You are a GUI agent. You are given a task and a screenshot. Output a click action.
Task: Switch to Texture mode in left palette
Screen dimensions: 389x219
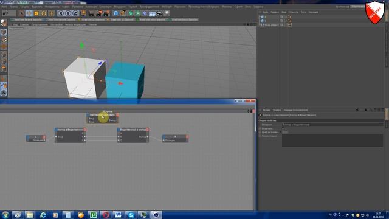[4, 40]
